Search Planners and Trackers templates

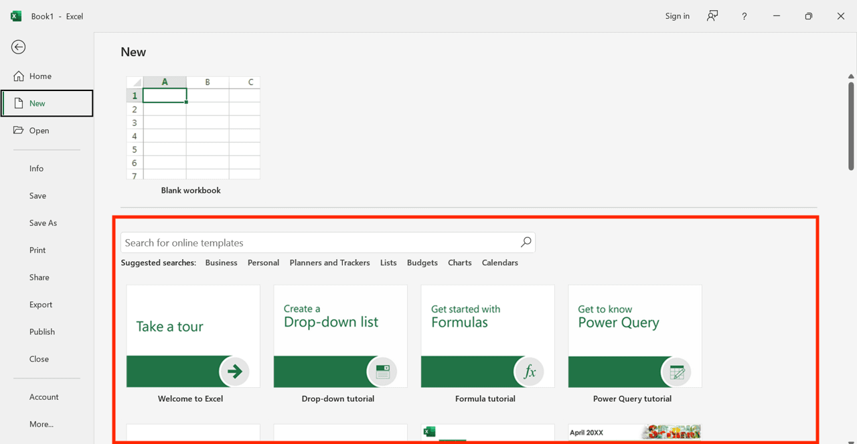(329, 263)
